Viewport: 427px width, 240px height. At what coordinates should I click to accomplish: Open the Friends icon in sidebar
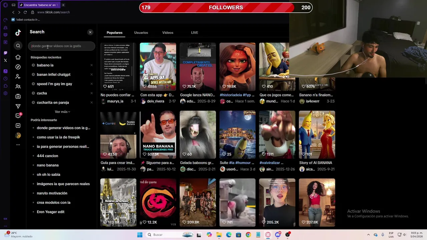pos(18,87)
